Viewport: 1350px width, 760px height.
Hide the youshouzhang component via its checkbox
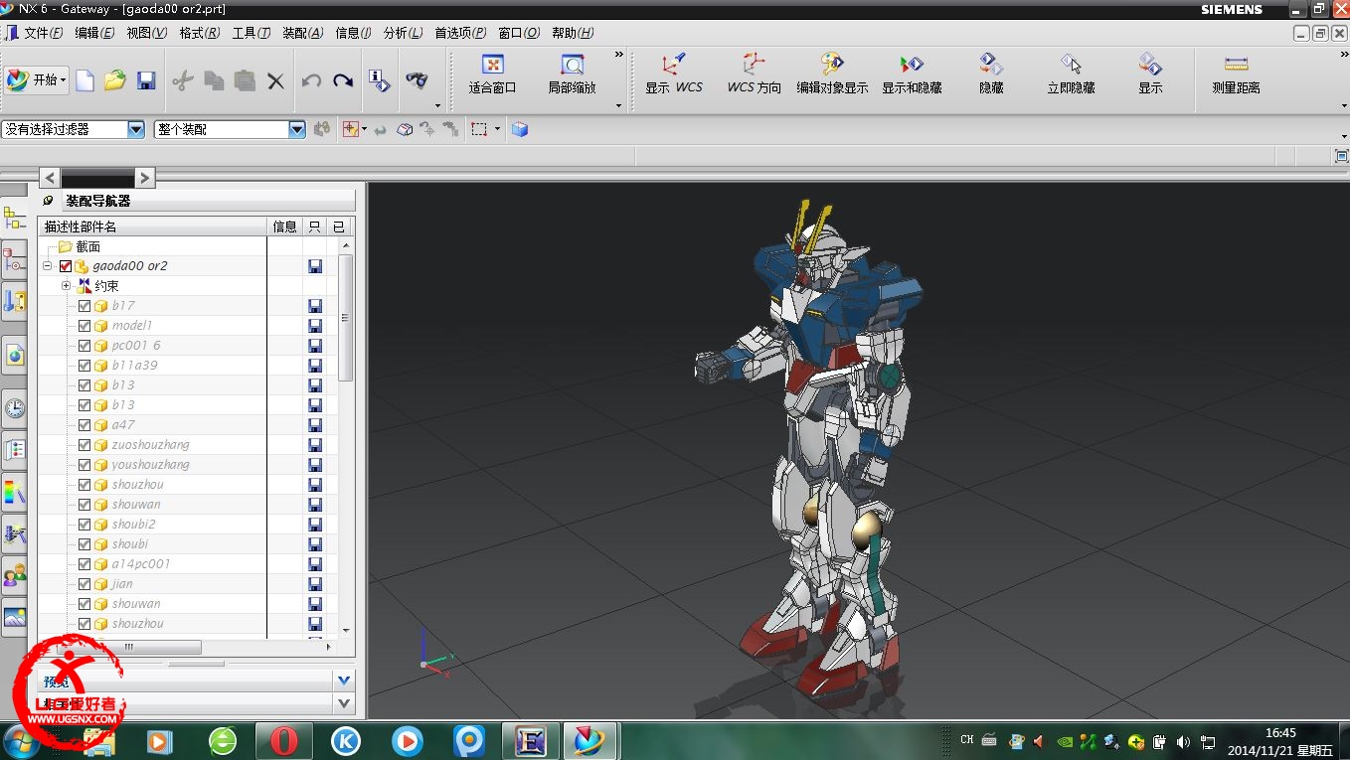84,465
